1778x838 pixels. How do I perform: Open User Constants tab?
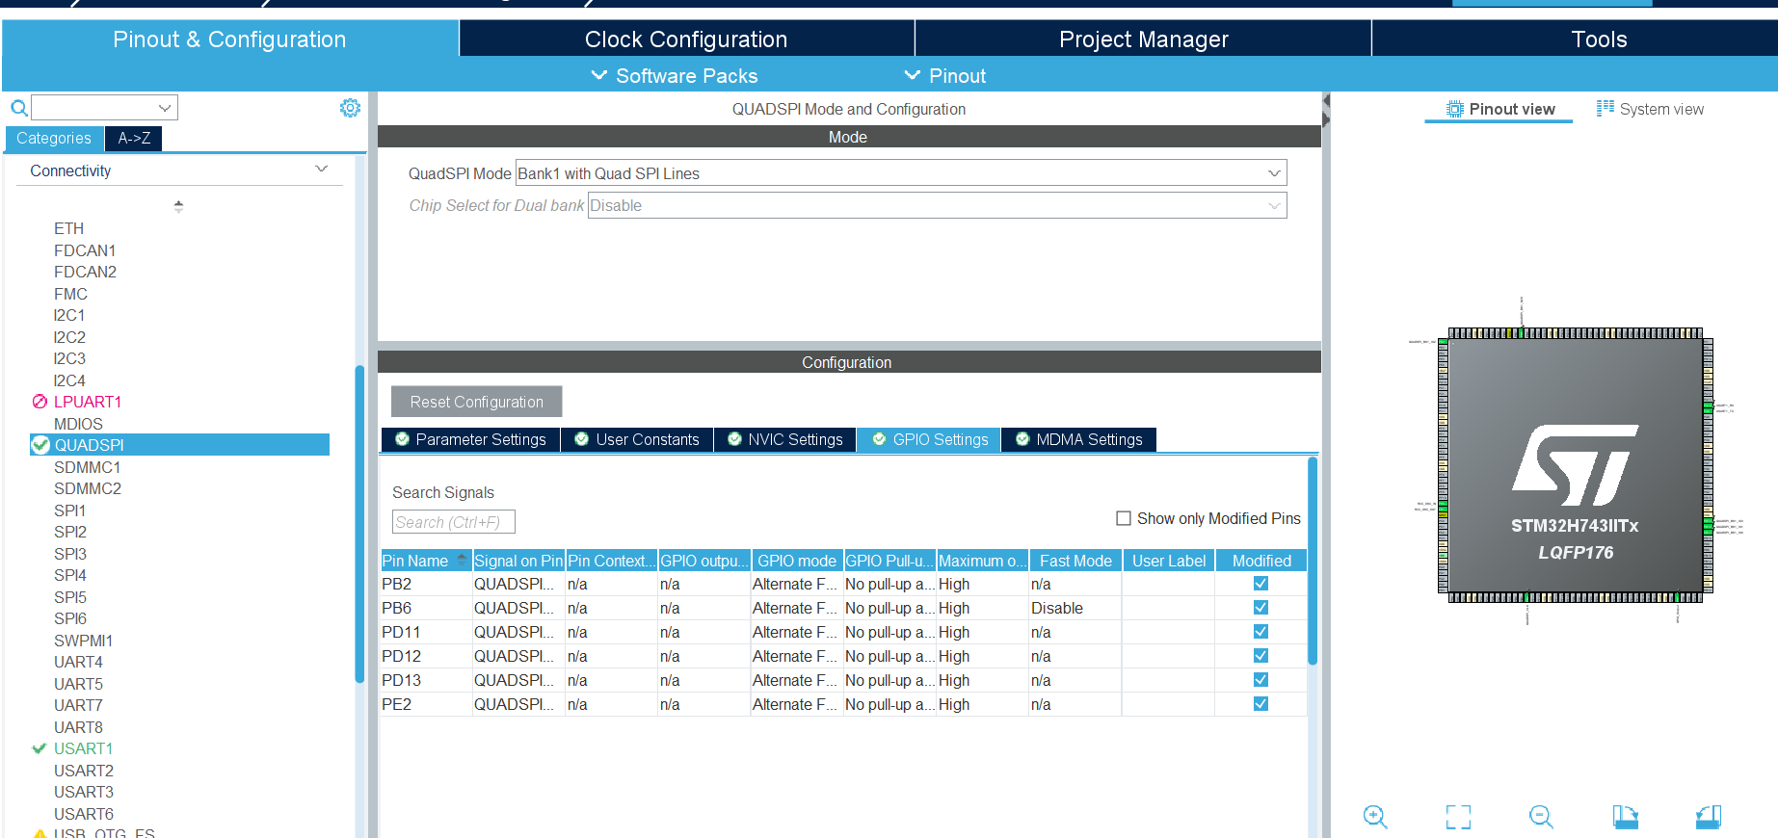coord(637,439)
